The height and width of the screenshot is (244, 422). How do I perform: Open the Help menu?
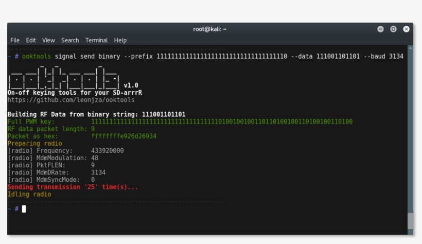click(120, 40)
